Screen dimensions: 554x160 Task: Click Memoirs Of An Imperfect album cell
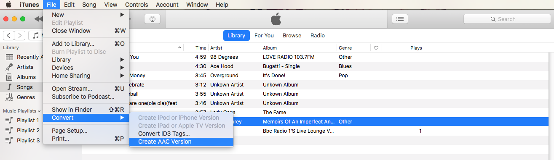tap(299, 121)
